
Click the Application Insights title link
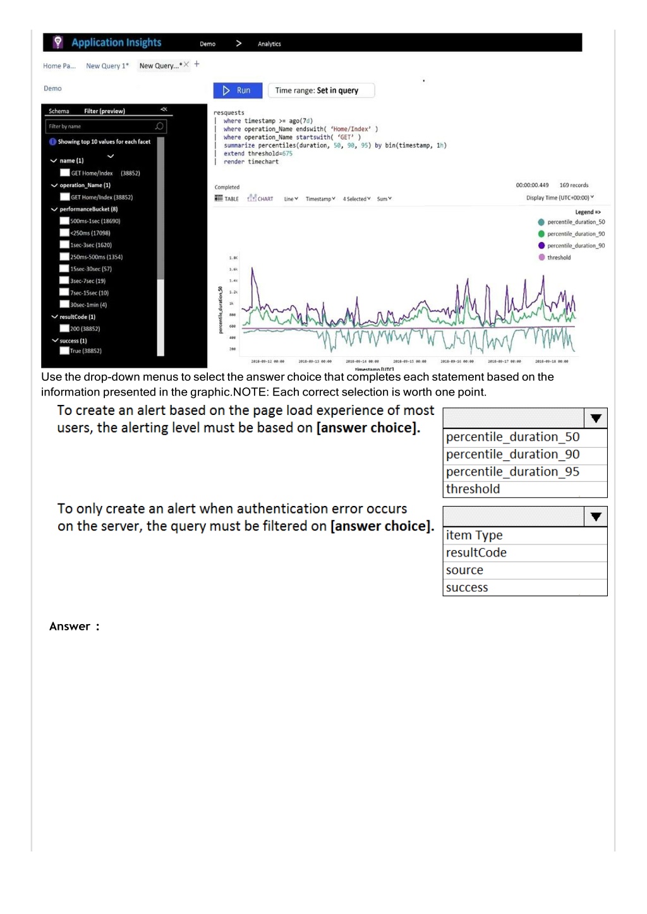tap(116, 42)
